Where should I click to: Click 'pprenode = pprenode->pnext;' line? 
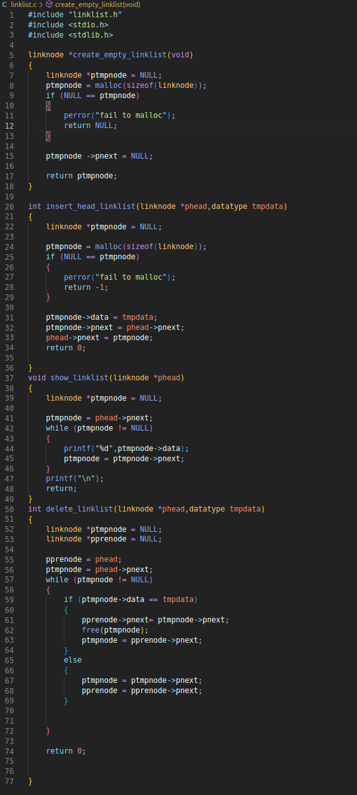click(142, 692)
